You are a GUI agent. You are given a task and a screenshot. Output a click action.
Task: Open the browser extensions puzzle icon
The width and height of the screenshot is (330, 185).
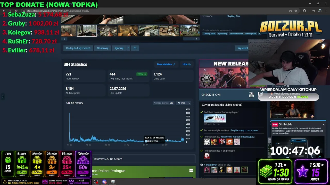(304, 11)
